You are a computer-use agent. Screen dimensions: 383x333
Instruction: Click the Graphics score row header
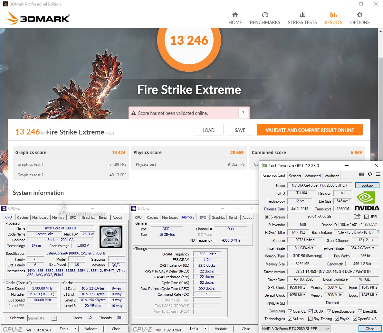coord(71,153)
